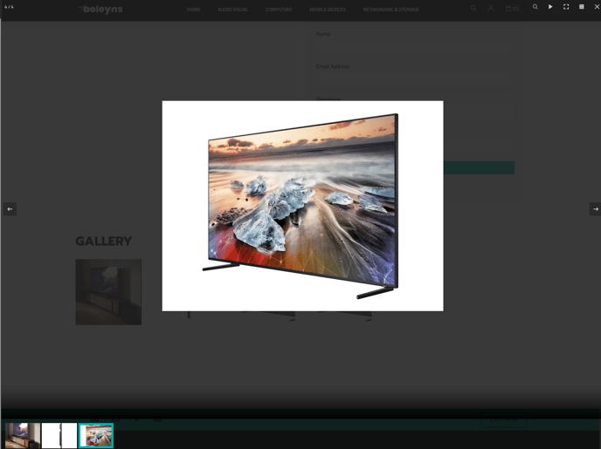The image size is (601, 449).
Task: Go to the previous gallery image
Action: point(10,209)
